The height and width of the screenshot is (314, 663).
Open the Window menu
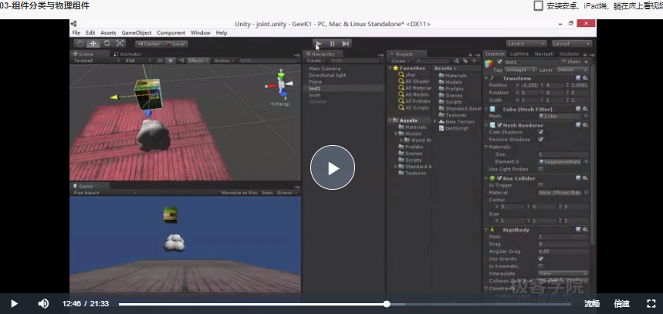[200, 32]
